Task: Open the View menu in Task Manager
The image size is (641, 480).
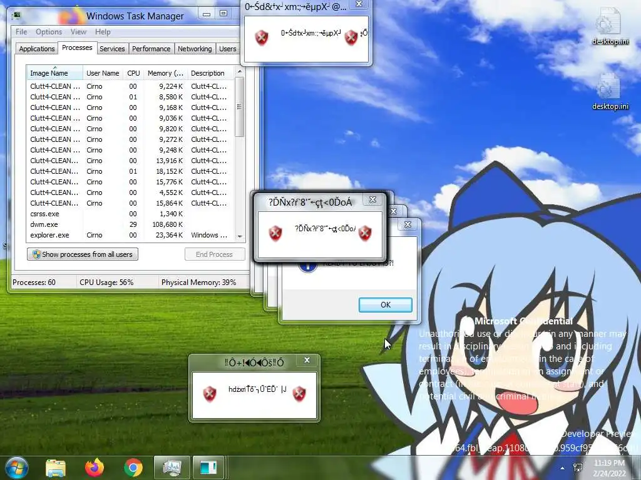Action: pos(78,32)
